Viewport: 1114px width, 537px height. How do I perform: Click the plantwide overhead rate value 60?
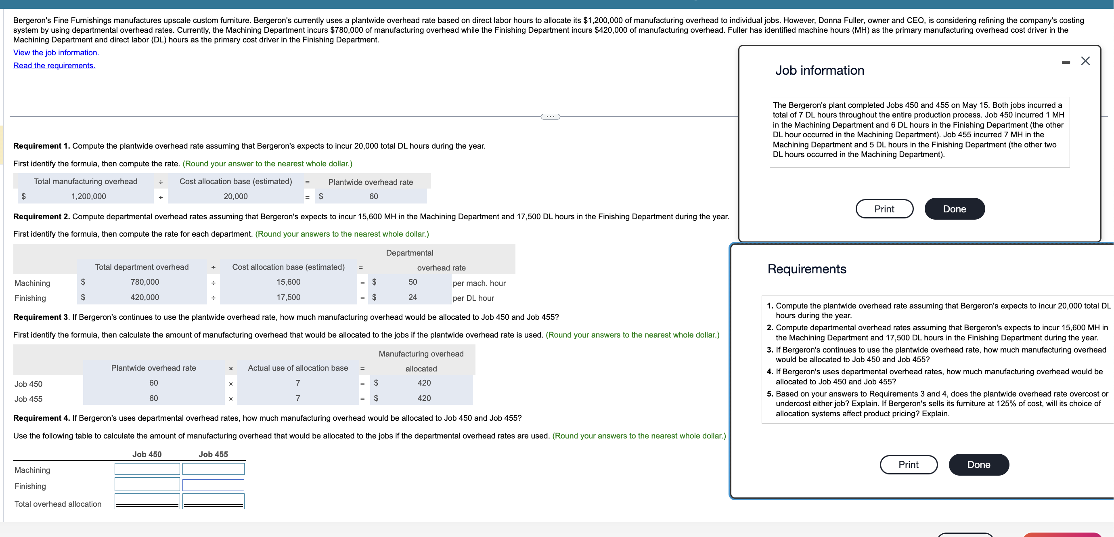pyautogui.click(x=374, y=197)
